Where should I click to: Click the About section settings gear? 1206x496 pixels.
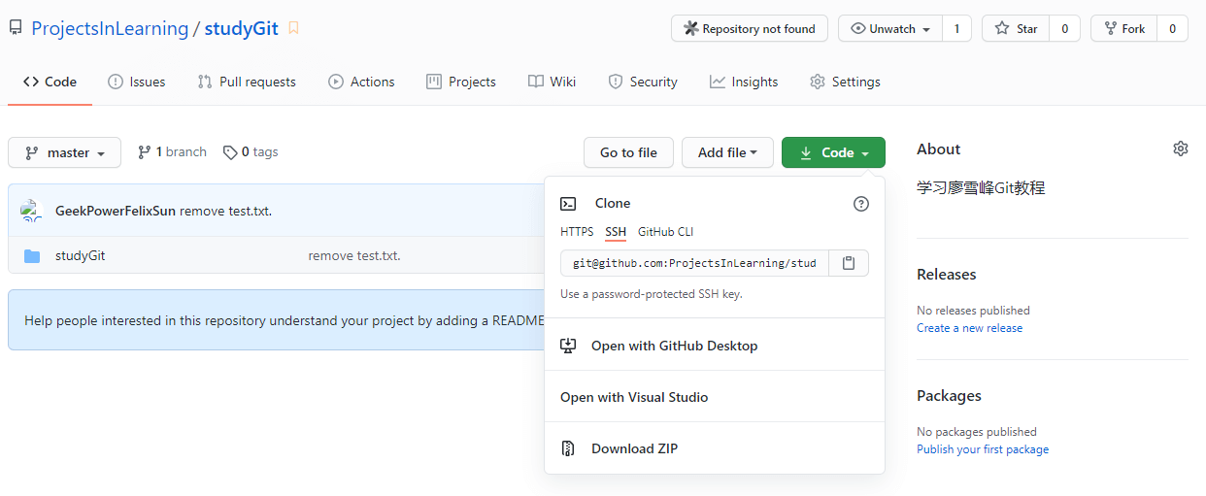(1180, 149)
